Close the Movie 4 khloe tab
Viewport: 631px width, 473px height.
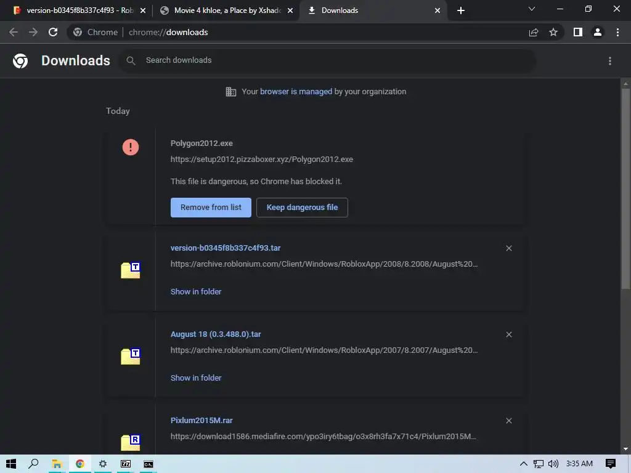click(x=290, y=11)
